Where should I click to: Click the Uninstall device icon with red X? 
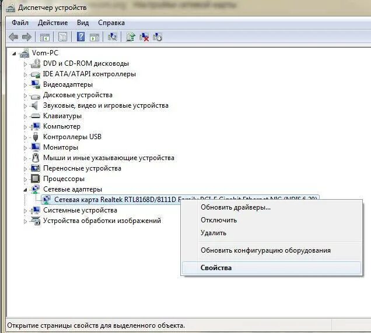click(144, 37)
